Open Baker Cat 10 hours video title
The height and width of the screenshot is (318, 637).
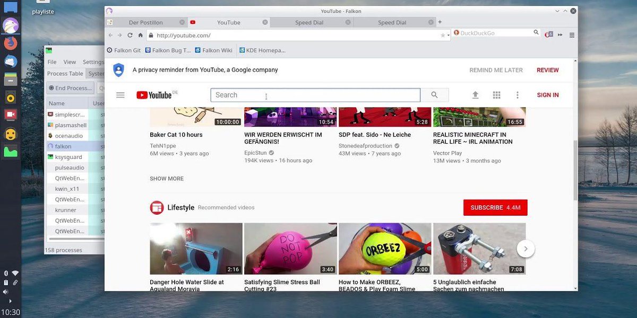pyautogui.click(x=176, y=135)
